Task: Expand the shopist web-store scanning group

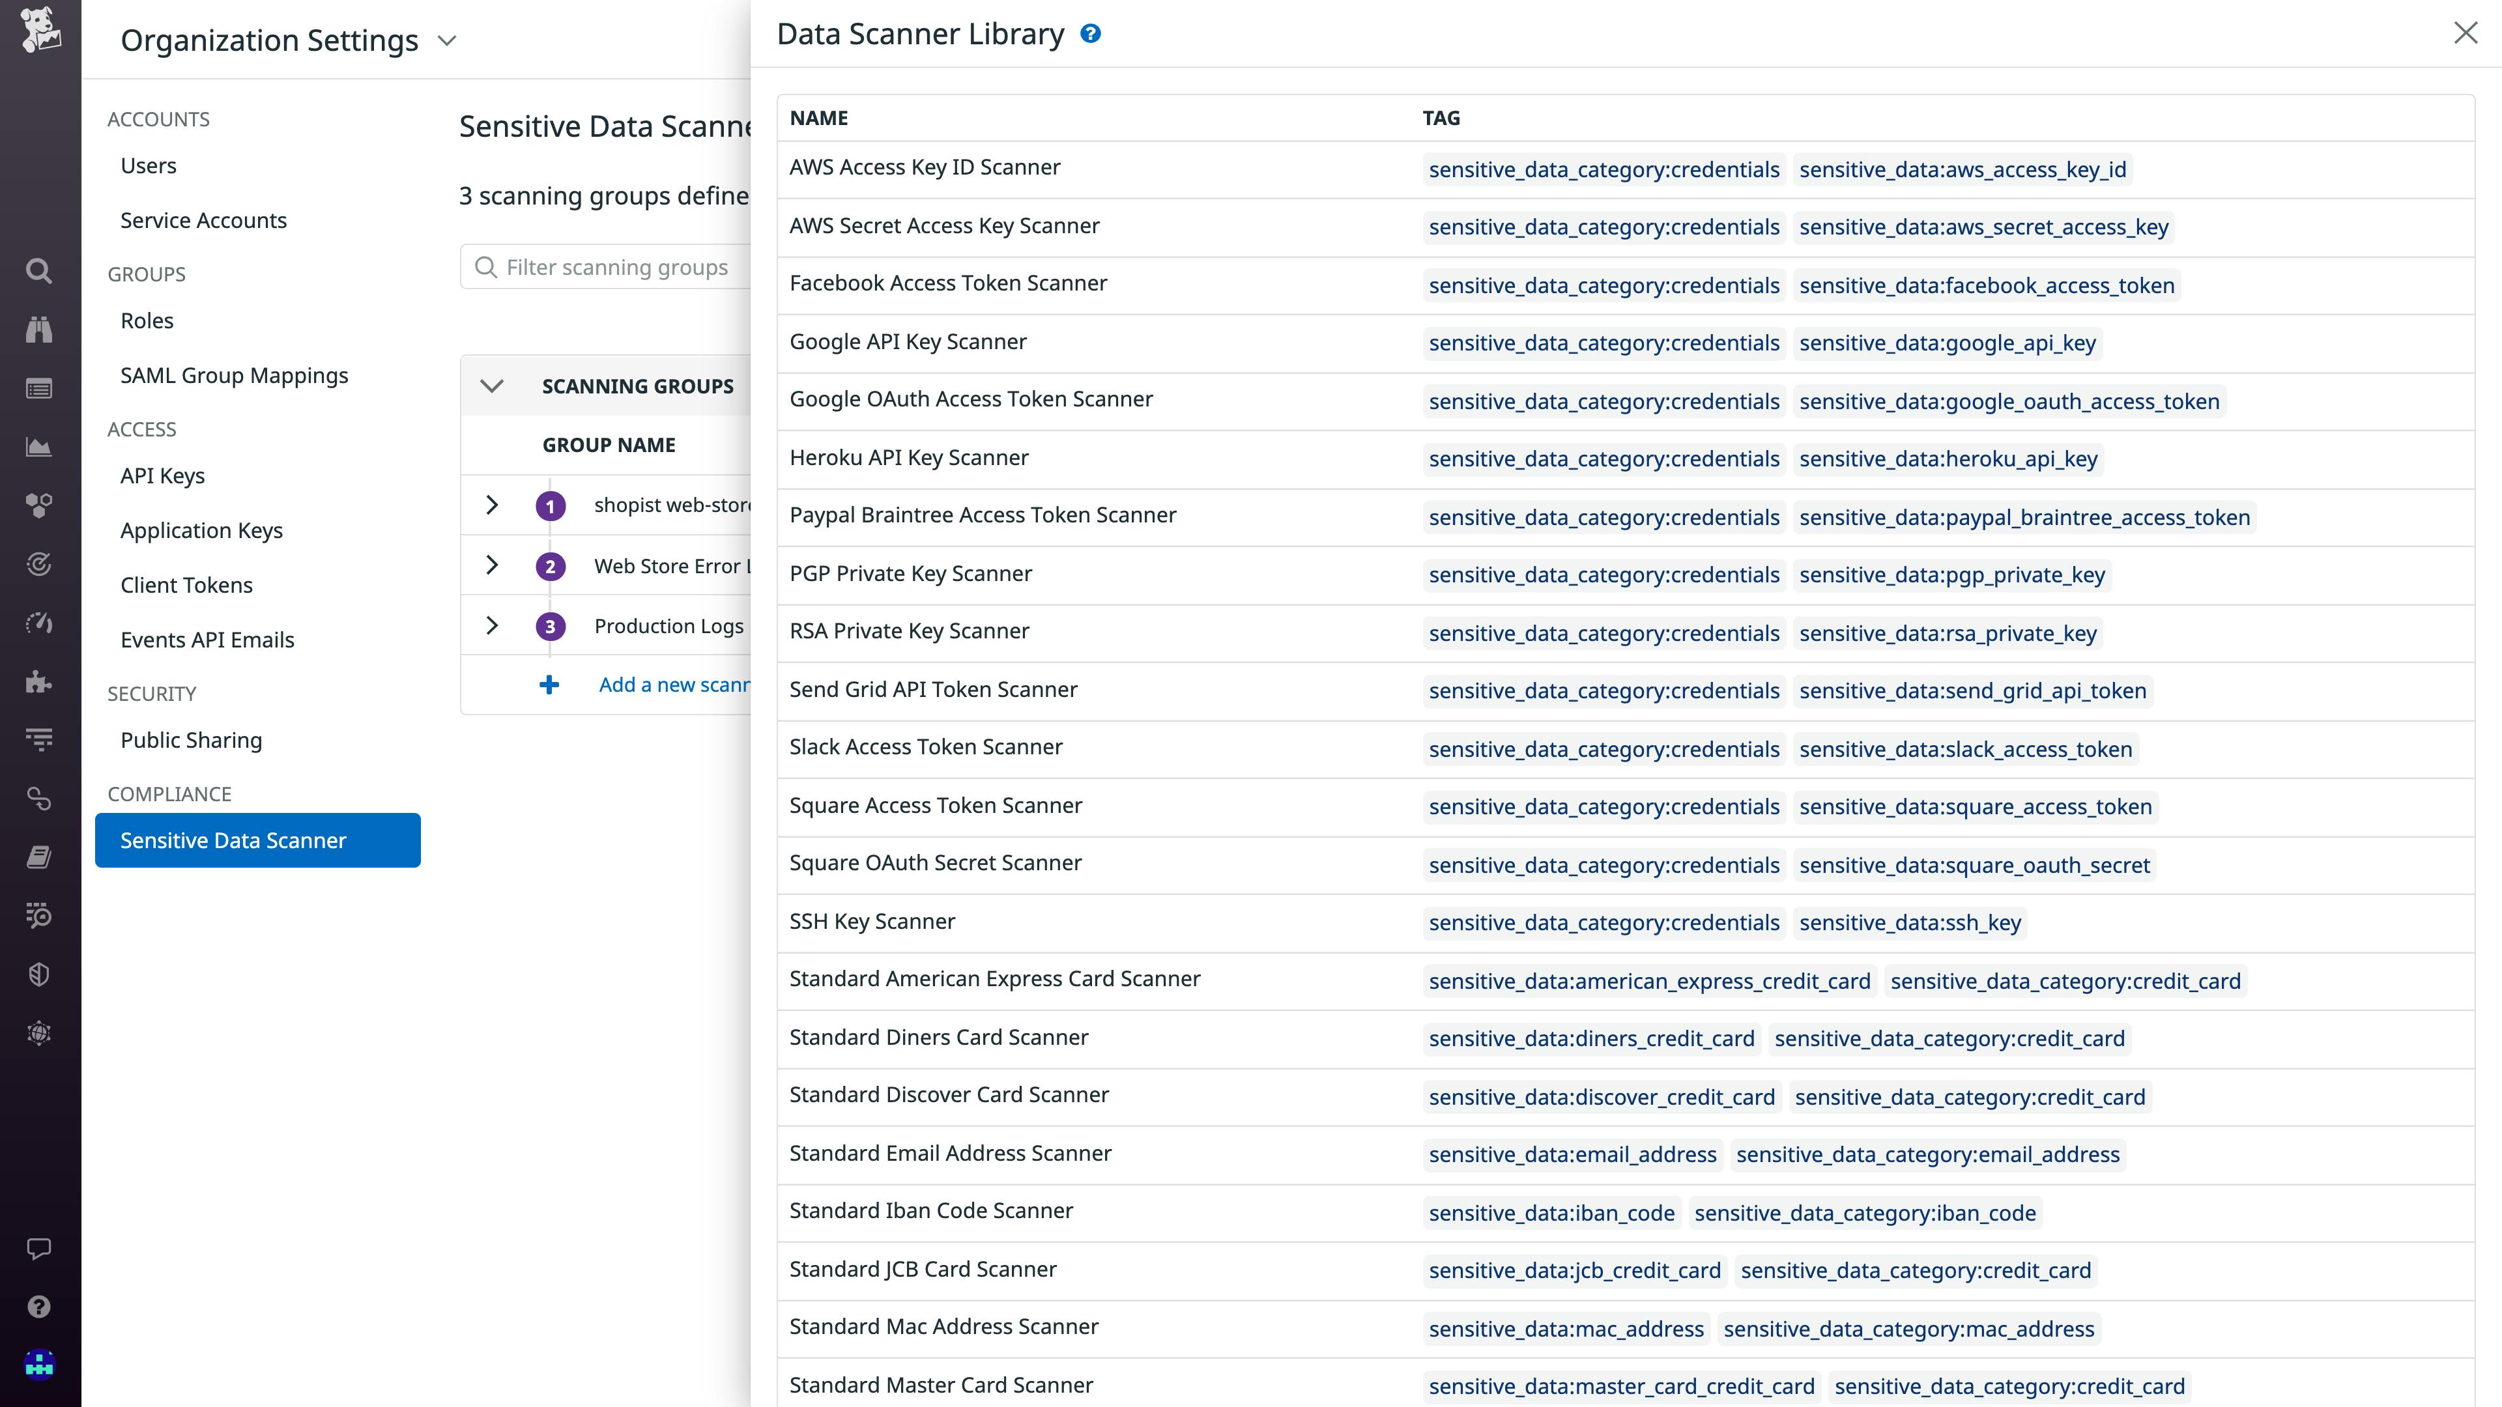Action: tap(491, 505)
